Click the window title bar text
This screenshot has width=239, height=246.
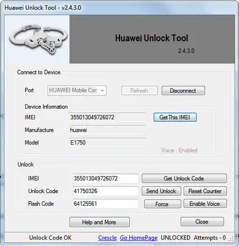(43, 8)
